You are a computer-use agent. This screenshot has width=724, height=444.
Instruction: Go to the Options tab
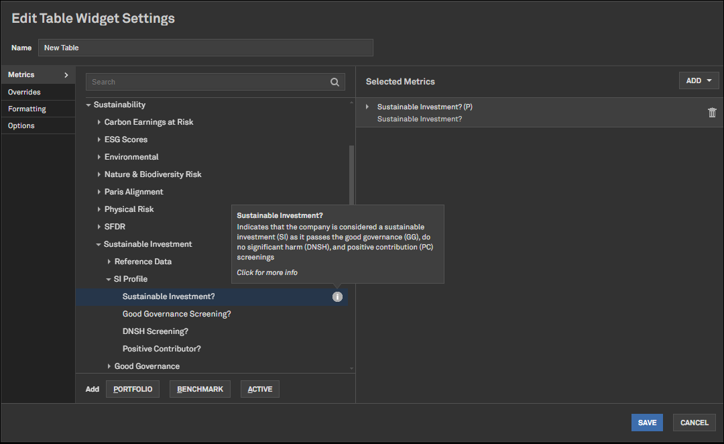[21, 125]
